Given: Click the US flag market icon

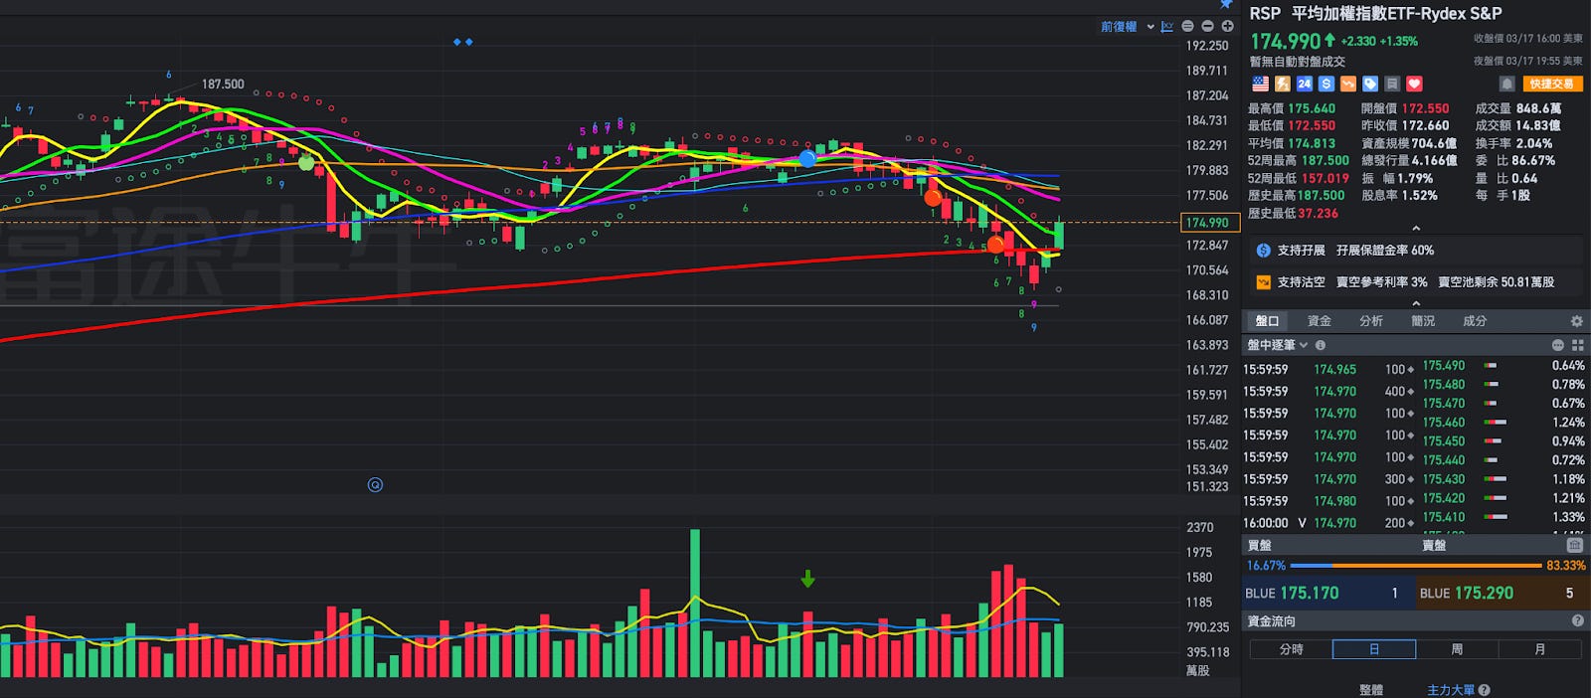Looking at the screenshot, I should coord(1260,85).
